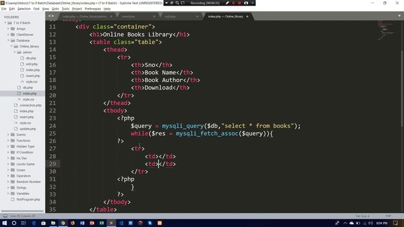Open the Find menu

[36, 9]
